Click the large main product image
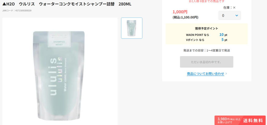 (x=60, y=71)
